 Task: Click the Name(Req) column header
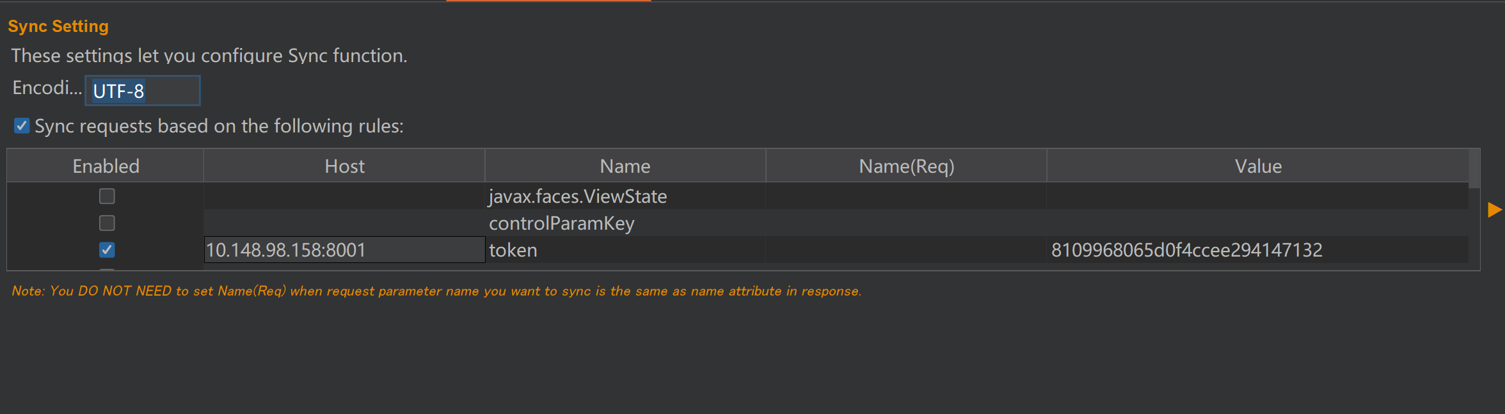tap(906, 166)
